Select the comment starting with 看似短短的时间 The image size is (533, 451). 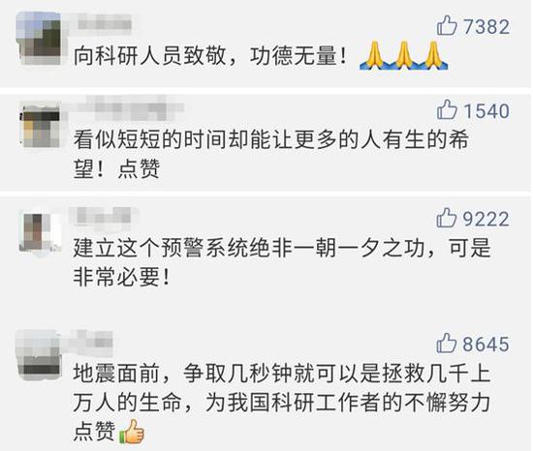(271, 154)
